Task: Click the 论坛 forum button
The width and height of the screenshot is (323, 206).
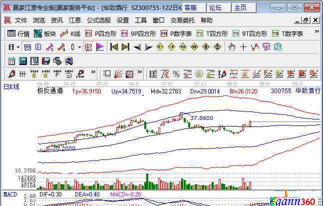Action: tap(219, 7)
